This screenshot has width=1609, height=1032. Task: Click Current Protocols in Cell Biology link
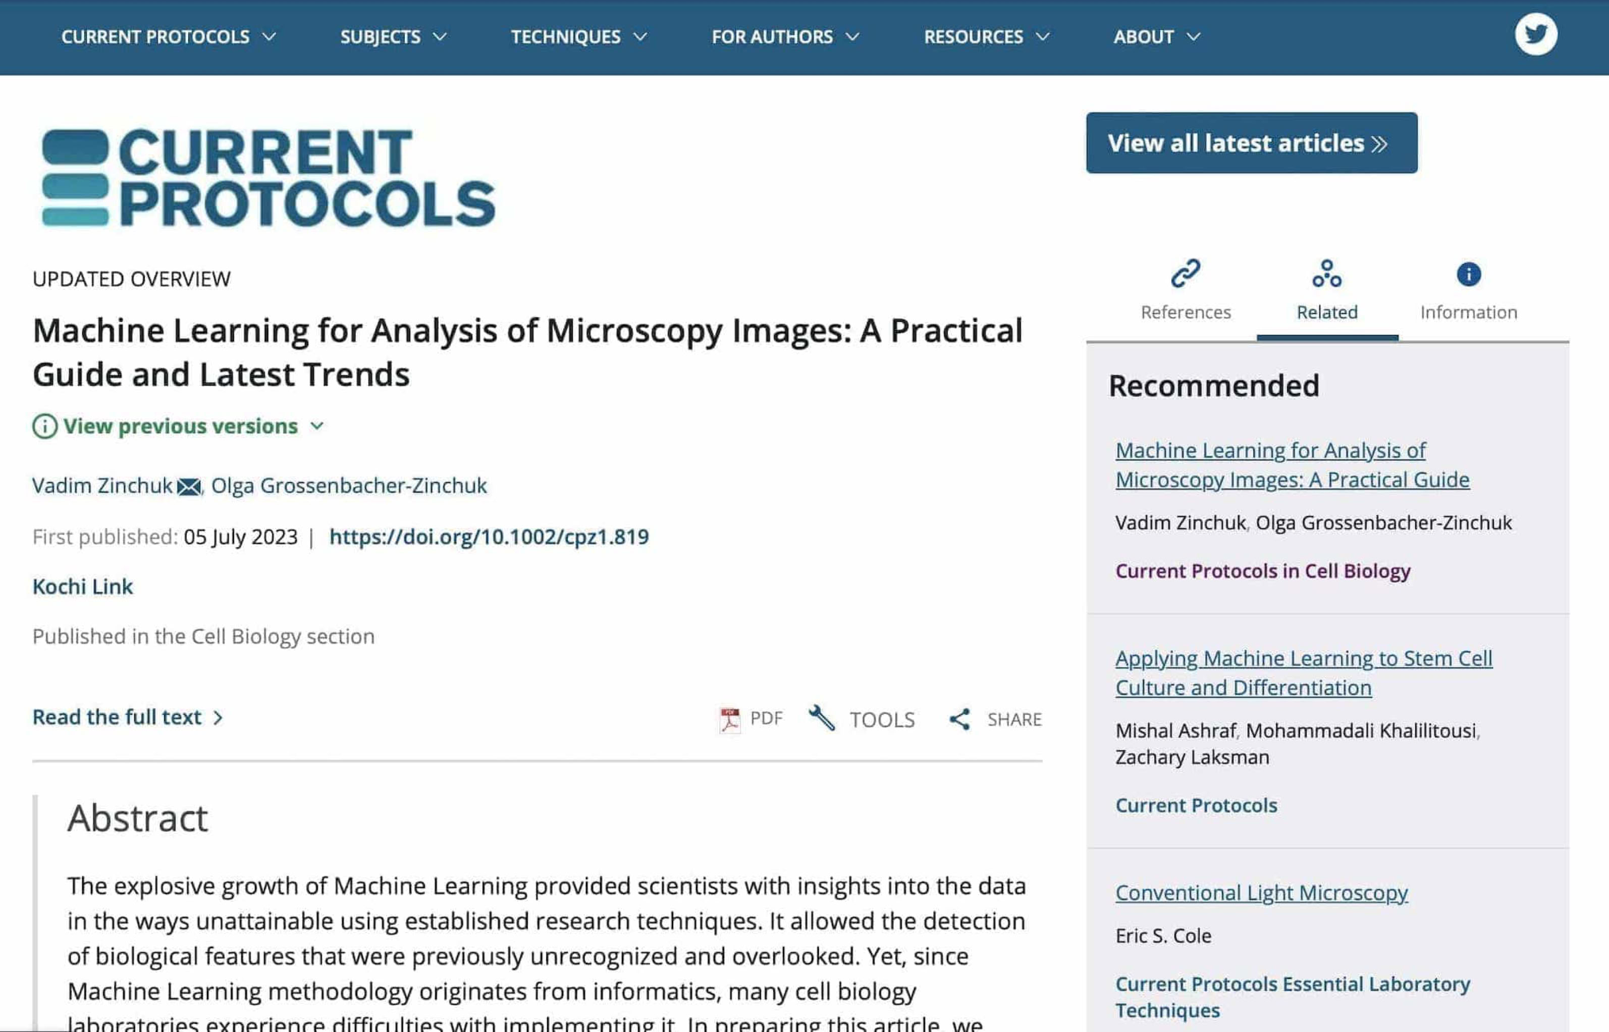1263,571
